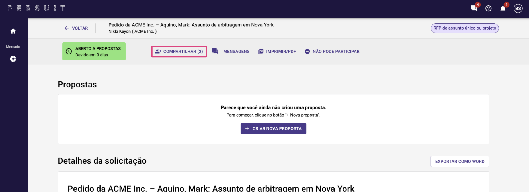The height and width of the screenshot is (192, 529).
Task: Open the help question mark icon
Action: click(489, 9)
